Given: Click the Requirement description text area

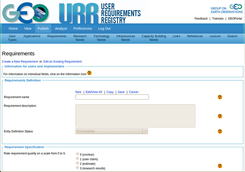Looking at the screenshot, I should point(135,116).
